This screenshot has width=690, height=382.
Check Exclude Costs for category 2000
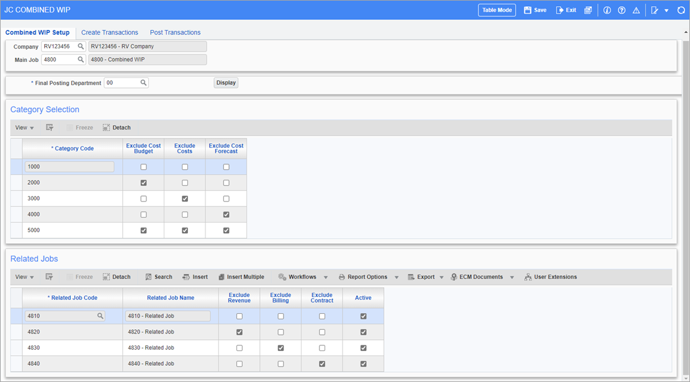185,183
